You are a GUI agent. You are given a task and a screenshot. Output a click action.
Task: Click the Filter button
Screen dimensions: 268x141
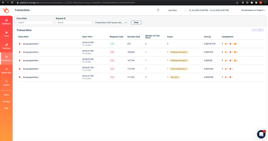pos(136,23)
